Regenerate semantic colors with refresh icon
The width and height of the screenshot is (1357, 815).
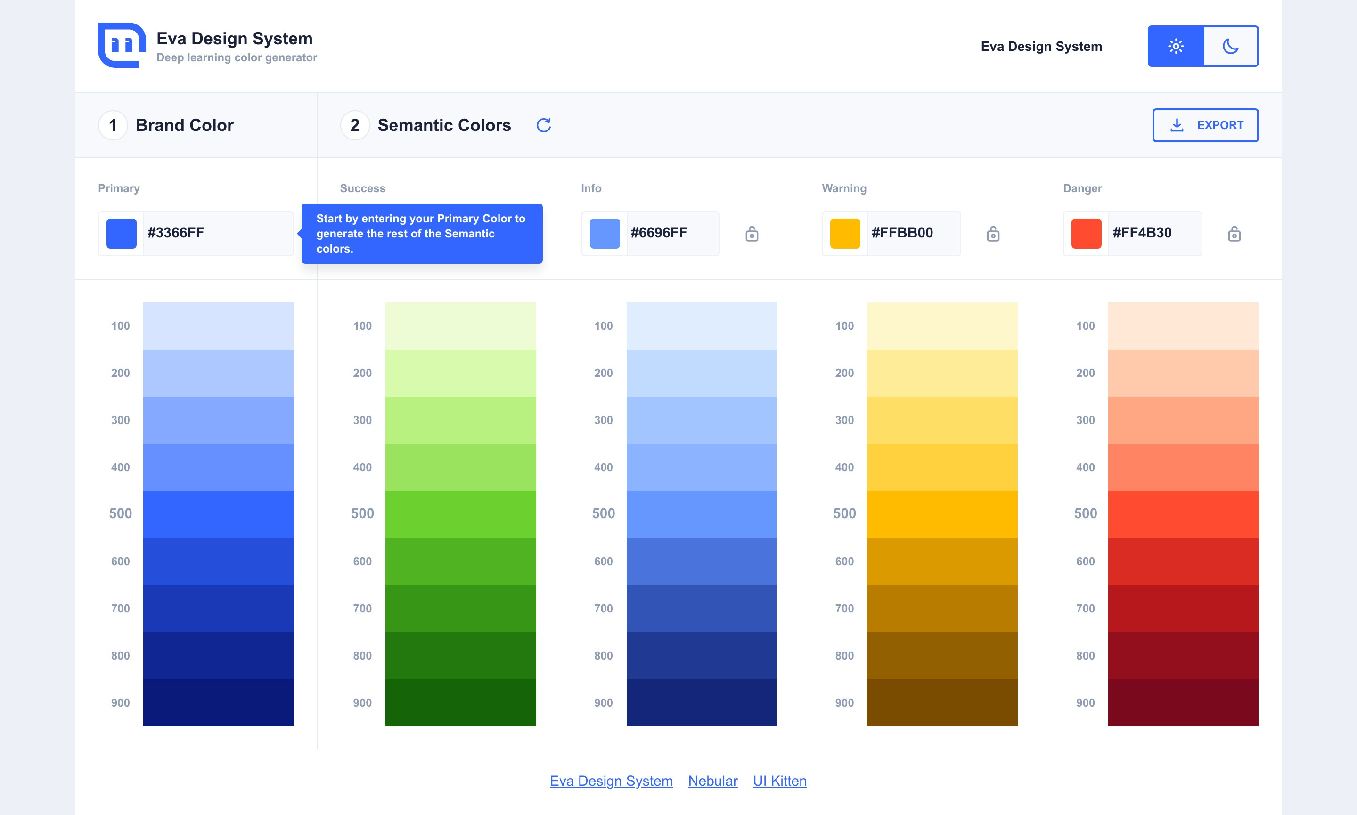(543, 125)
